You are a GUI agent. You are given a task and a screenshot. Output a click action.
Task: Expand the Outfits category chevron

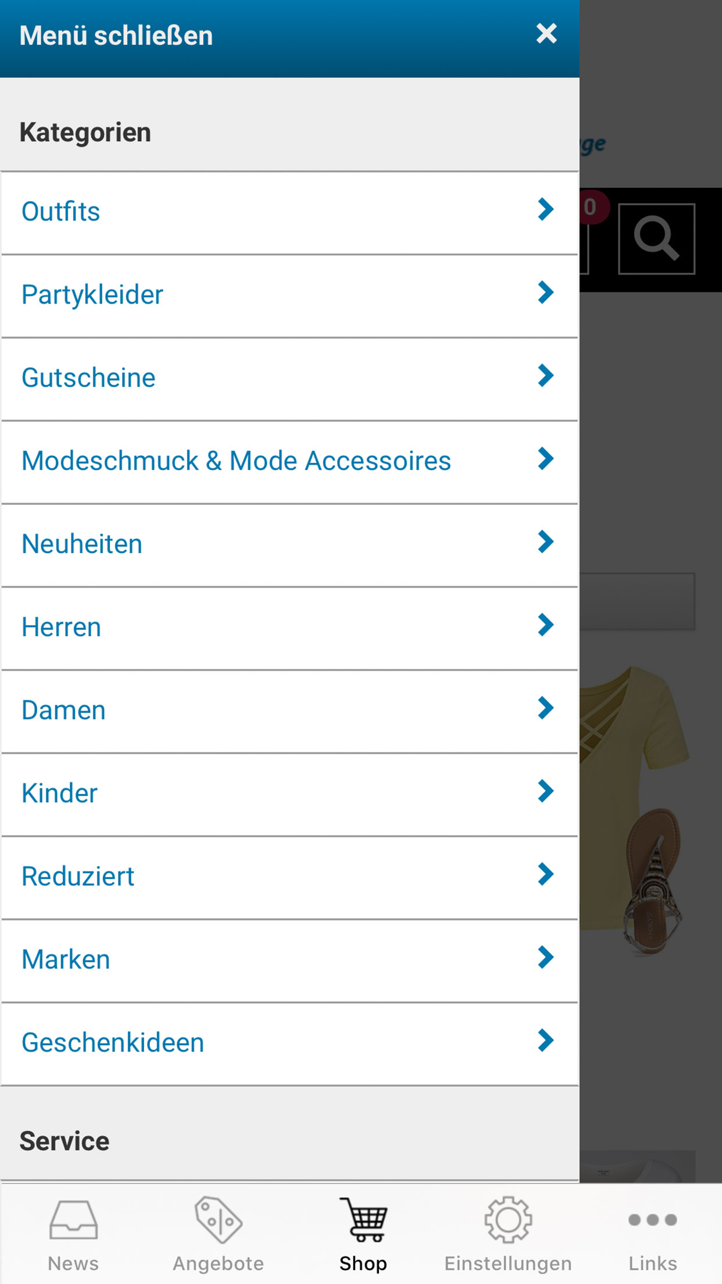545,209
